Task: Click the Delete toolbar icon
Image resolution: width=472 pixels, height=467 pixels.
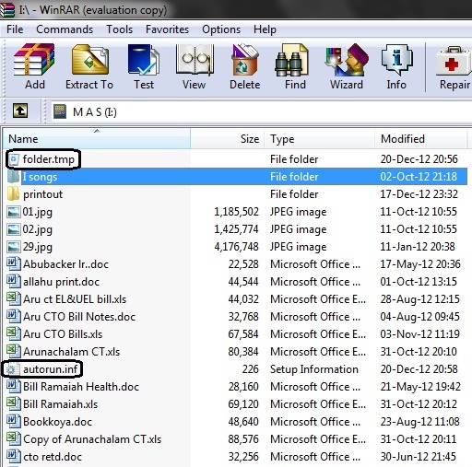Action: tap(244, 60)
